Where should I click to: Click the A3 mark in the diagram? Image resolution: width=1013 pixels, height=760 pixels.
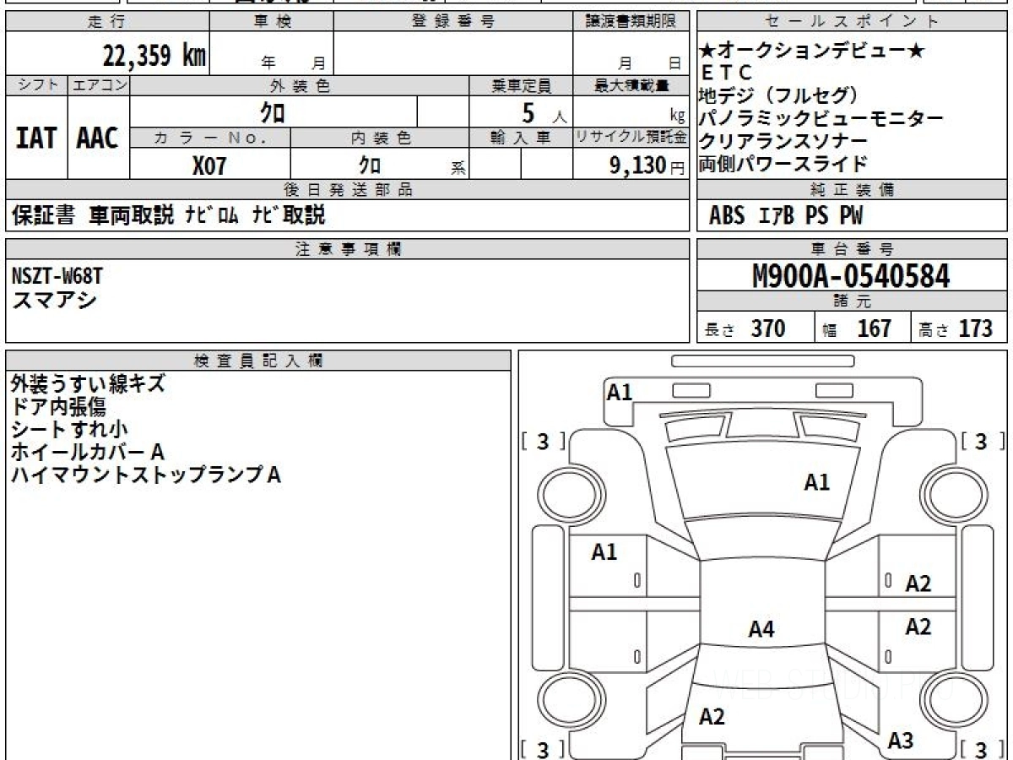pos(901,741)
